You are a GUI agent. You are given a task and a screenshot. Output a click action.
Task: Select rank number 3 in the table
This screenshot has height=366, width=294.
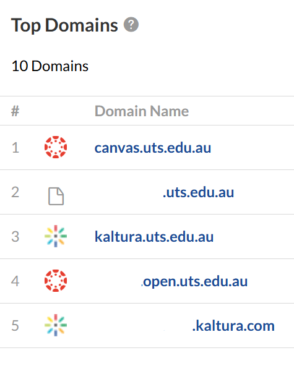(15, 237)
